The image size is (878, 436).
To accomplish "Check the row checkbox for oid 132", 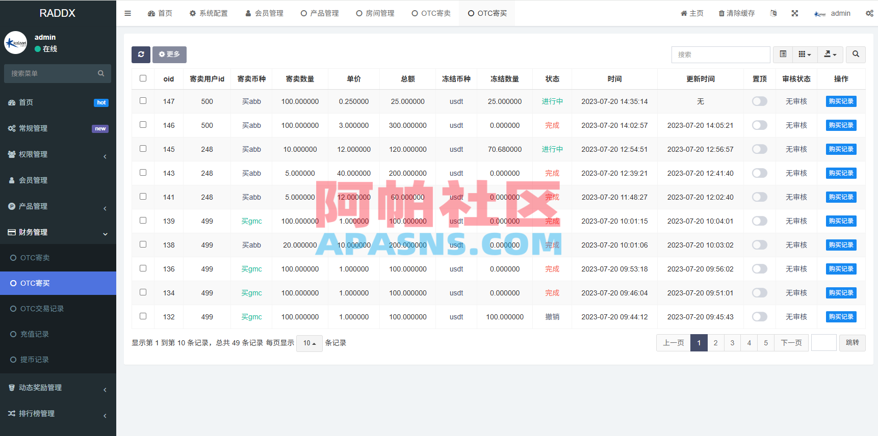I will tap(143, 316).
